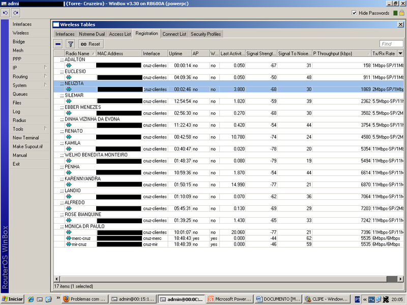Viewport: 407px width, 305px height.
Task: Click the wireless client icon under EBBER MENEZES
Action: 69,113
